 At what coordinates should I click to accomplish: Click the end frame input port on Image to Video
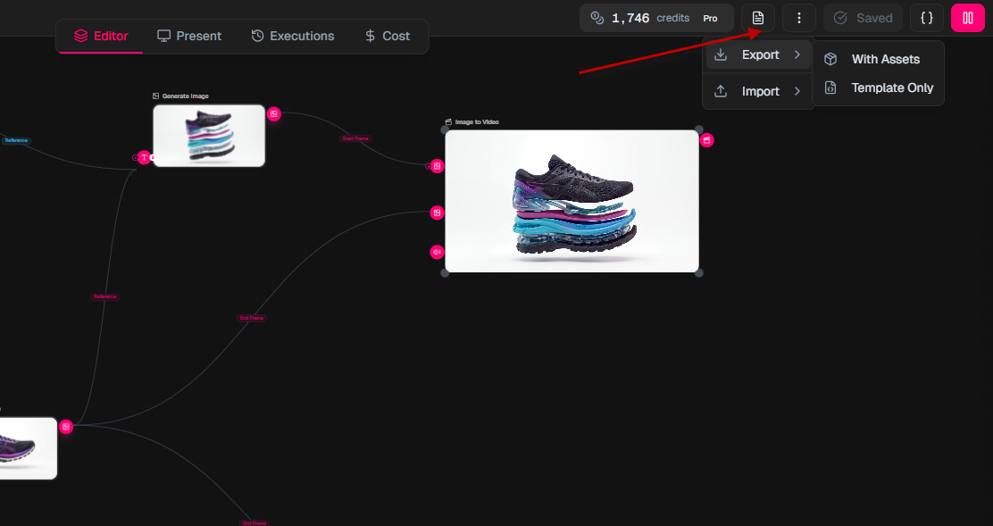(437, 213)
